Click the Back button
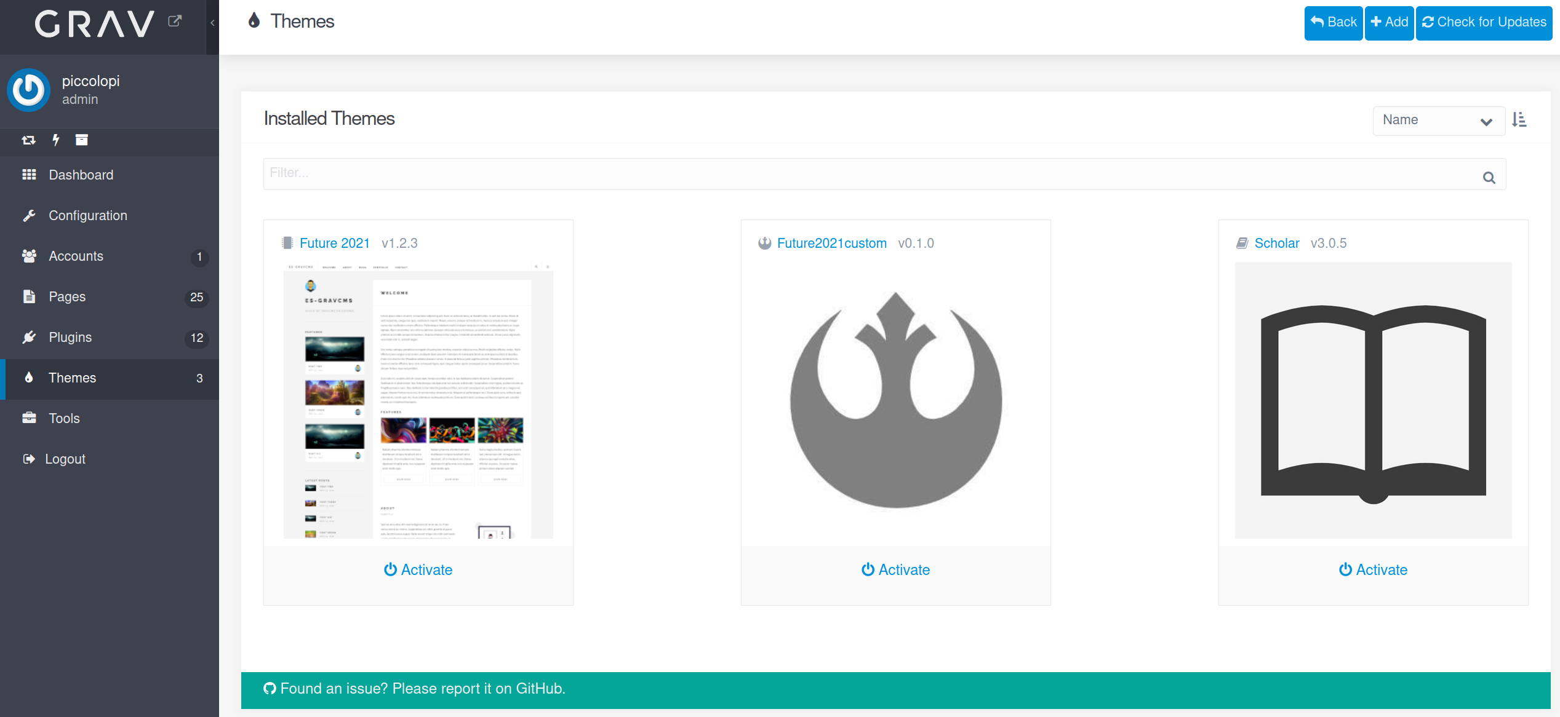 [x=1334, y=23]
